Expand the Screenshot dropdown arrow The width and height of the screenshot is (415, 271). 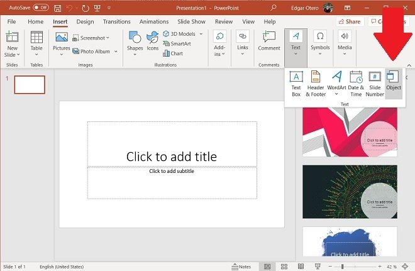(108, 38)
